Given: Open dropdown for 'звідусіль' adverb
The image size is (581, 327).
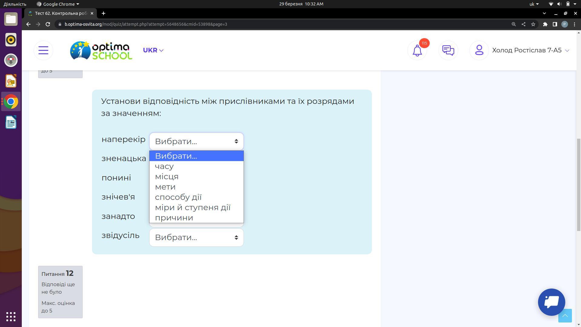Looking at the screenshot, I should tap(196, 237).
